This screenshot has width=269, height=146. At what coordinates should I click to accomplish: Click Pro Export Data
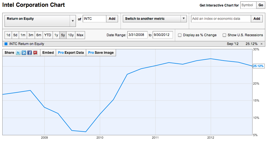[x=71, y=53]
